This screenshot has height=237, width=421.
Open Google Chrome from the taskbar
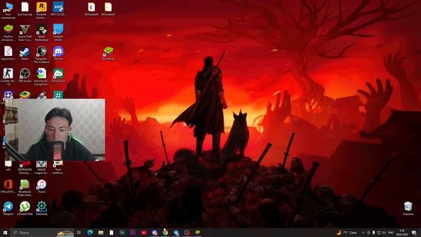pyautogui.click(x=165, y=232)
